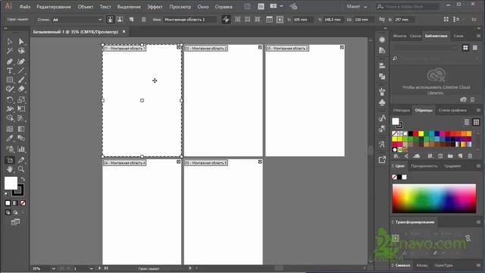Open the Transform panel flyout menu

478,222
